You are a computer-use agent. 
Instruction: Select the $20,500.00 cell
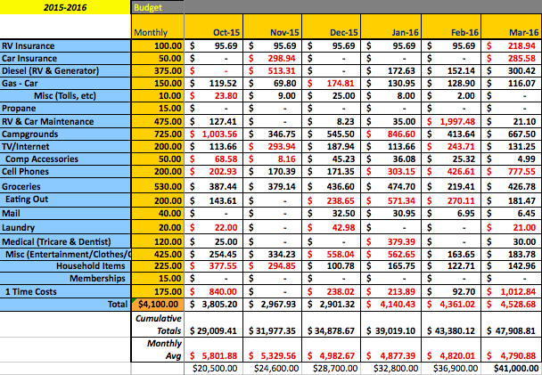click(x=214, y=369)
